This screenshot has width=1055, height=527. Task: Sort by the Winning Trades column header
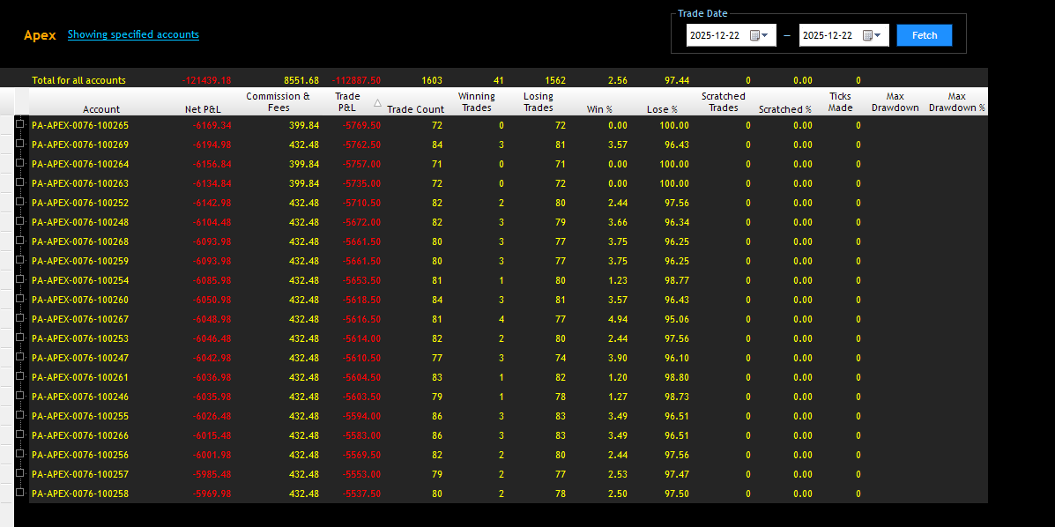point(476,101)
